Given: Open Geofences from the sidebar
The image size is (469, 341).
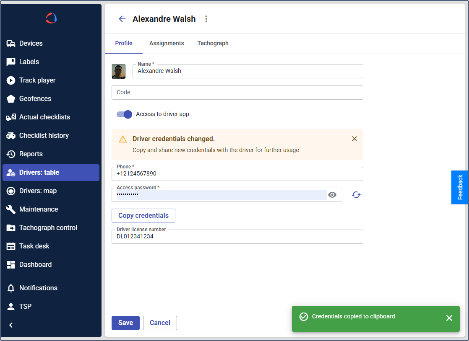Looking at the screenshot, I should click(35, 99).
